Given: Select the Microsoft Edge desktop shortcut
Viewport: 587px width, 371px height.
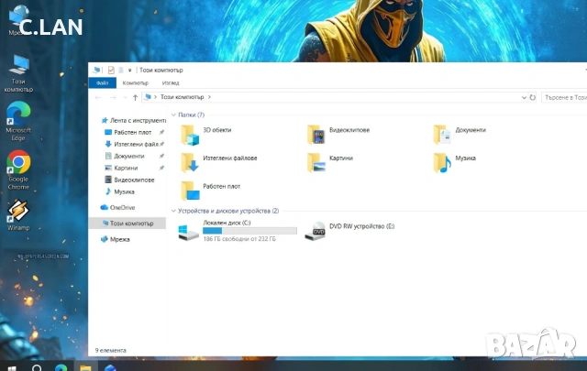Looking at the screenshot, I should click(18, 121).
